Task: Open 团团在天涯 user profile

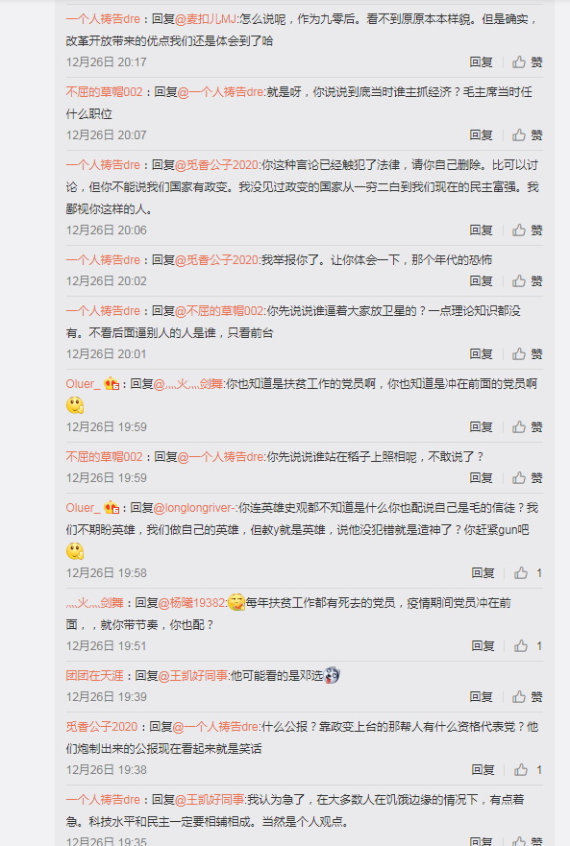Action: point(94,675)
